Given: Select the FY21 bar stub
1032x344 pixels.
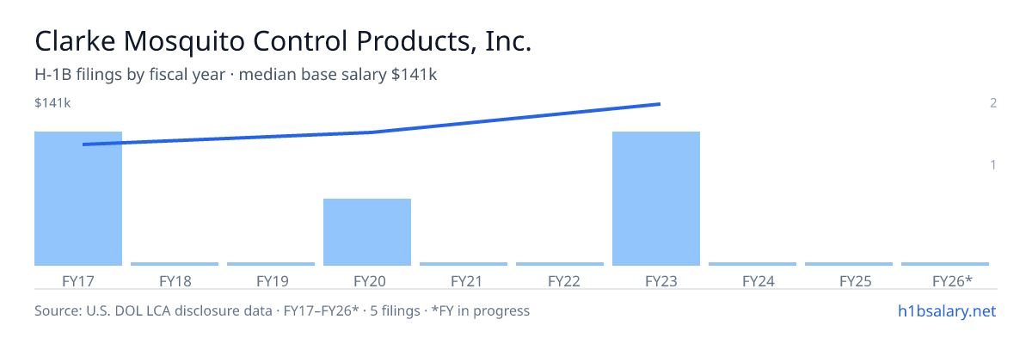Looking at the screenshot, I should 464,264.
